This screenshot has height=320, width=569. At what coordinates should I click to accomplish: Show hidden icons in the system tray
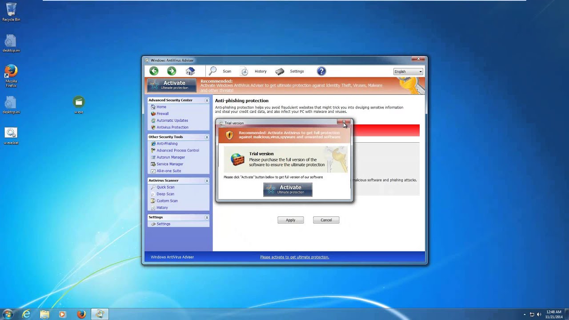click(x=525, y=314)
